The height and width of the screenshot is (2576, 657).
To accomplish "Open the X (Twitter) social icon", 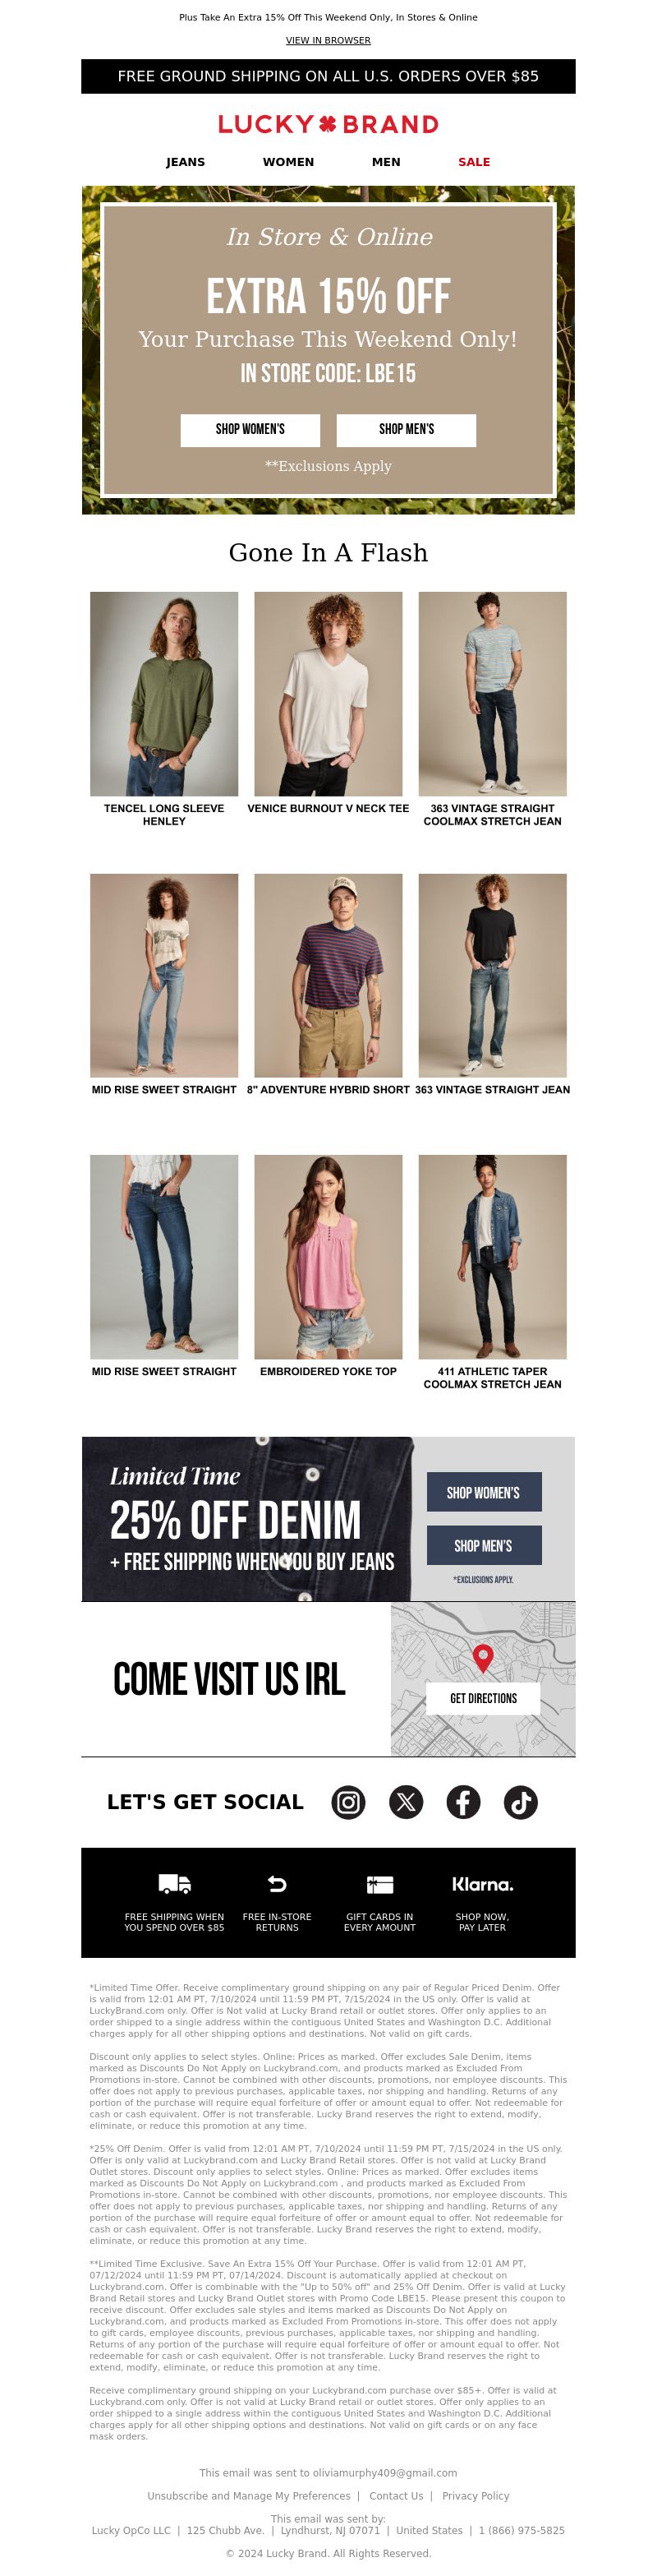I will coord(406,1802).
